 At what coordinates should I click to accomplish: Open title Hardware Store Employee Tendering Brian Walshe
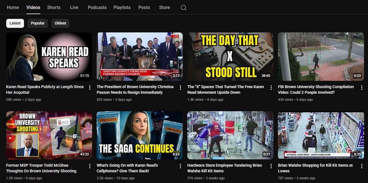(x=225, y=168)
